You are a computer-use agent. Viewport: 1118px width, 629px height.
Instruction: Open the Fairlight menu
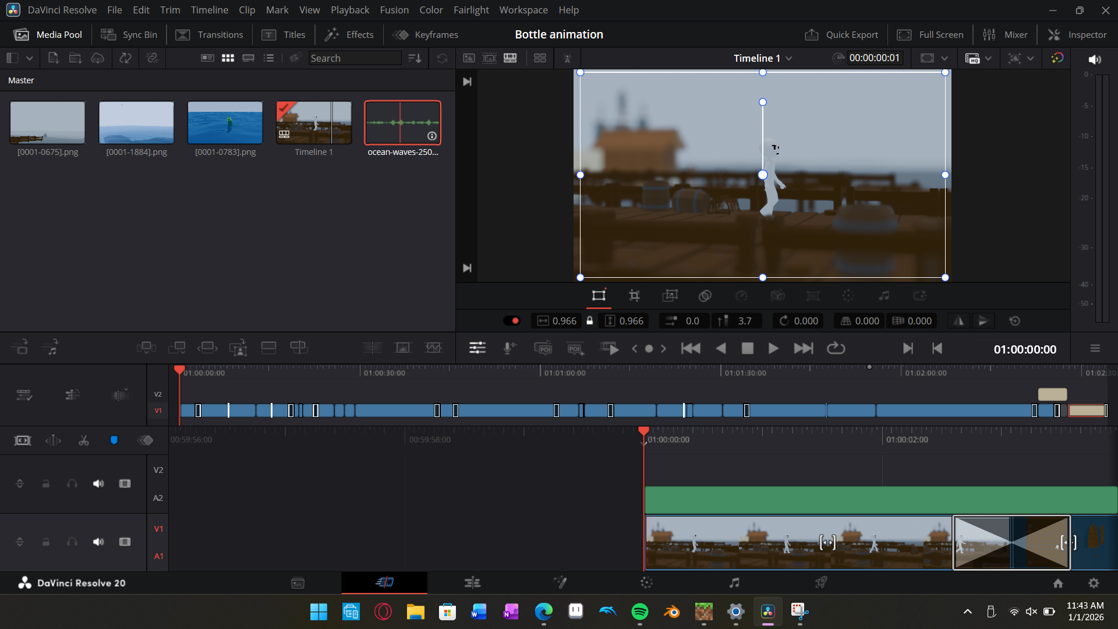coord(471,10)
